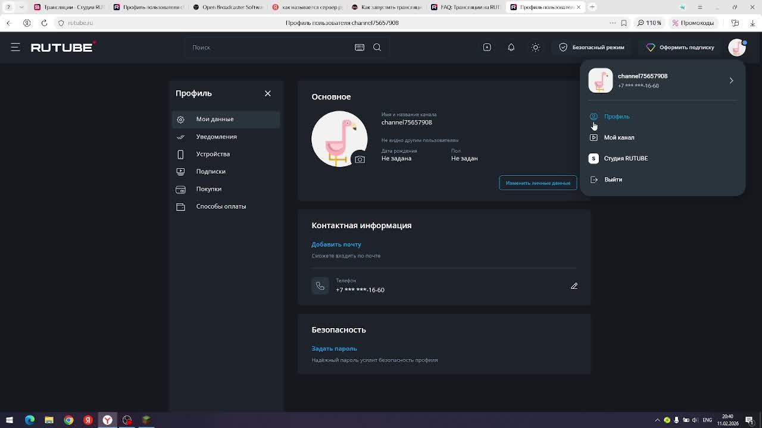This screenshot has width=762, height=428.
Task: Open "Устройства" section
Action: (226, 154)
